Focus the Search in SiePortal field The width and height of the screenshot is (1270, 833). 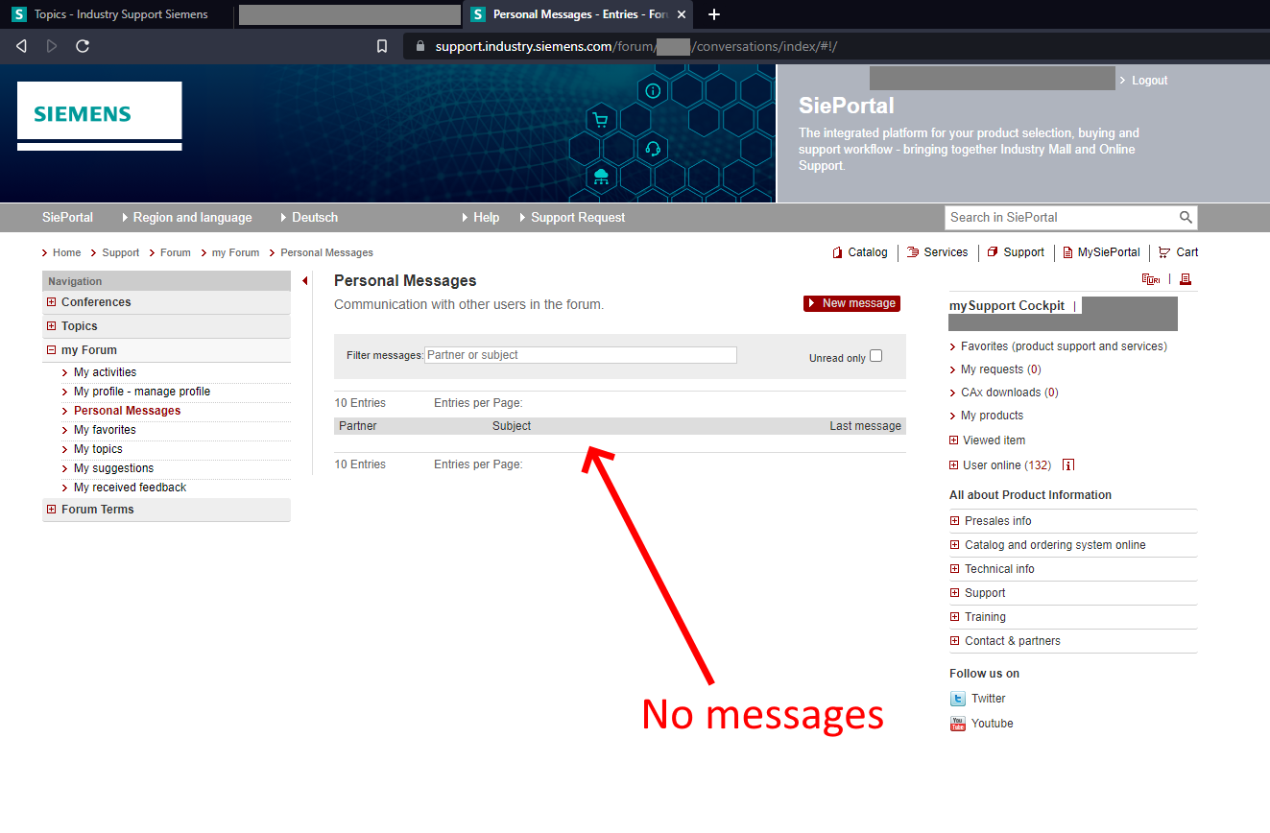1062,218
